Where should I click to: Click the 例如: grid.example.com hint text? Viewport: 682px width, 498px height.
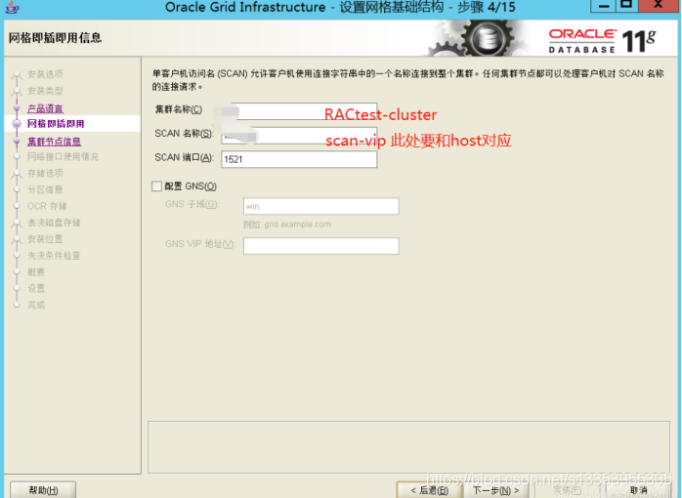(x=287, y=225)
